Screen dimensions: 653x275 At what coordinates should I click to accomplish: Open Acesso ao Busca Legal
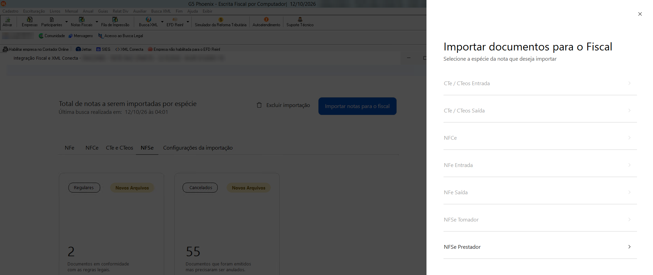pyautogui.click(x=121, y=36)
